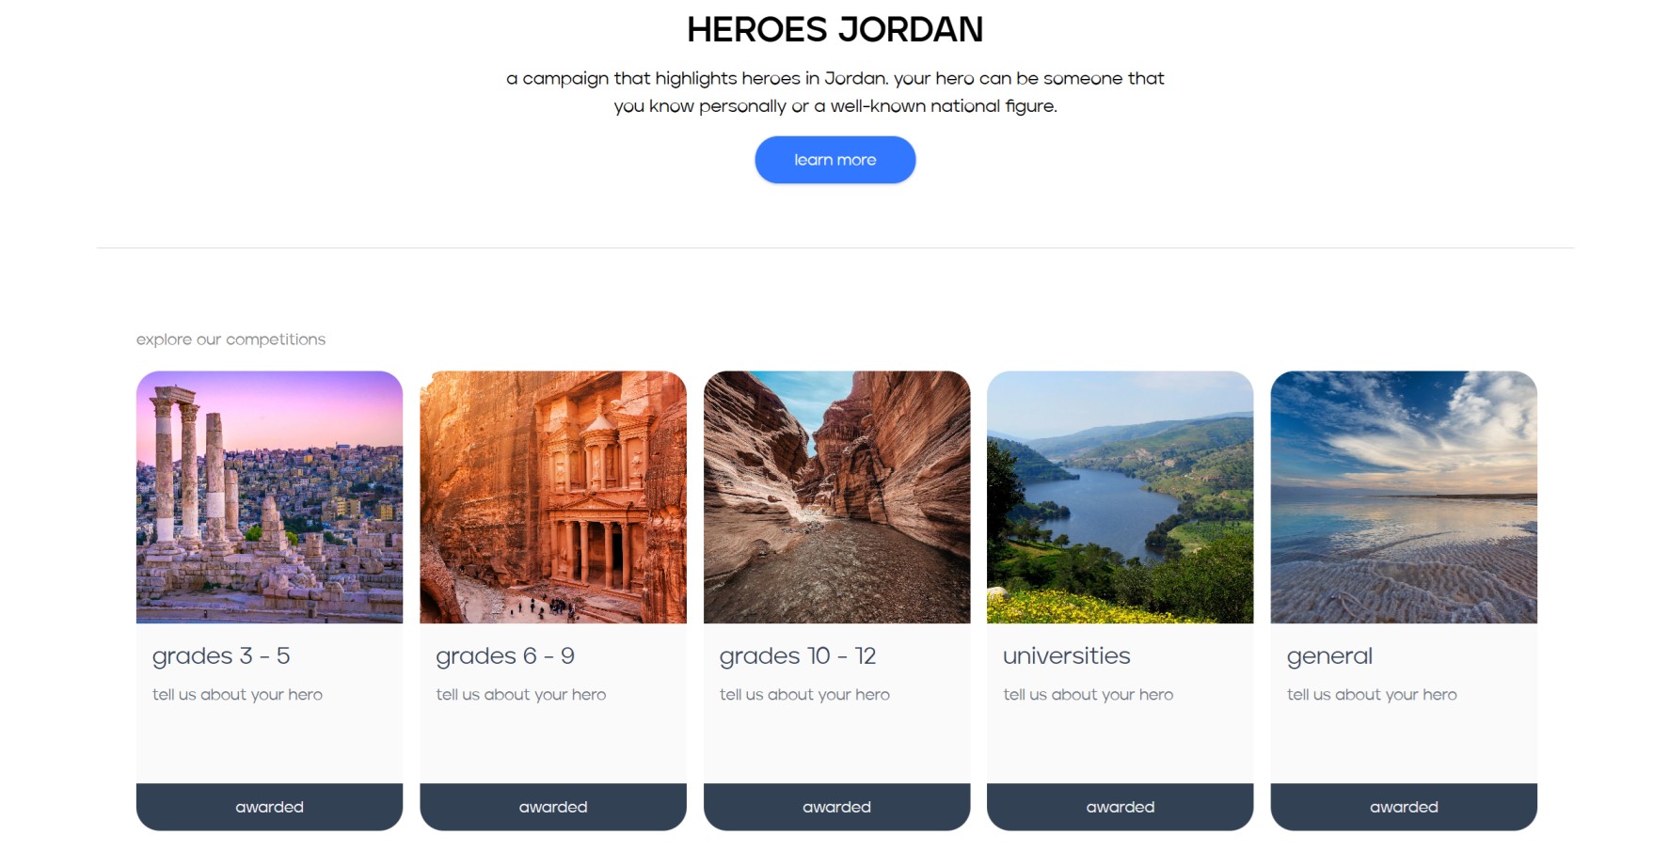Click awarded under general card

point(1404,807)
